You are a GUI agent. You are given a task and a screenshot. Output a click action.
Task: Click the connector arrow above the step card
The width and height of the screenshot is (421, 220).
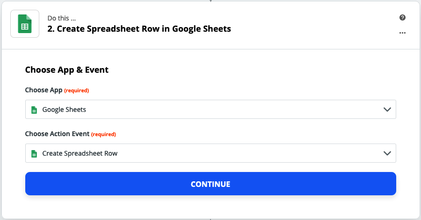point(210,1)
